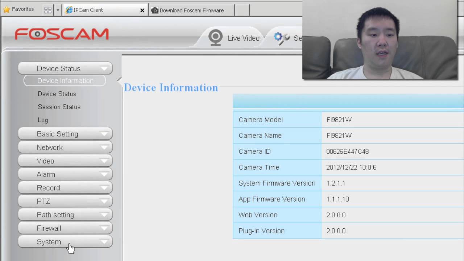The height and width of the screenshot is (261, 464).
Task: Expand the System section
Action: 65,241
